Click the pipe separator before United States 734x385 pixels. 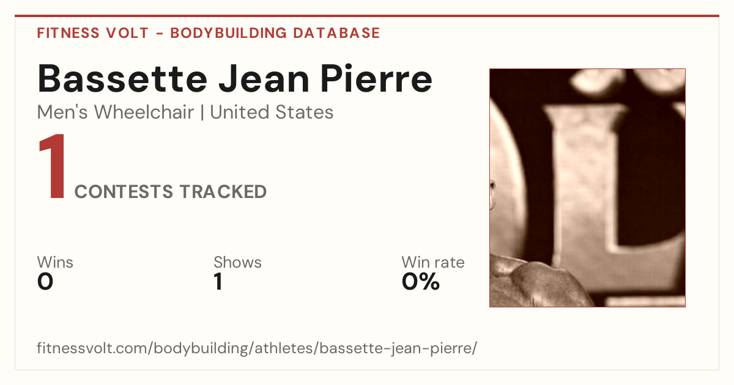click(x=202, y=112)
